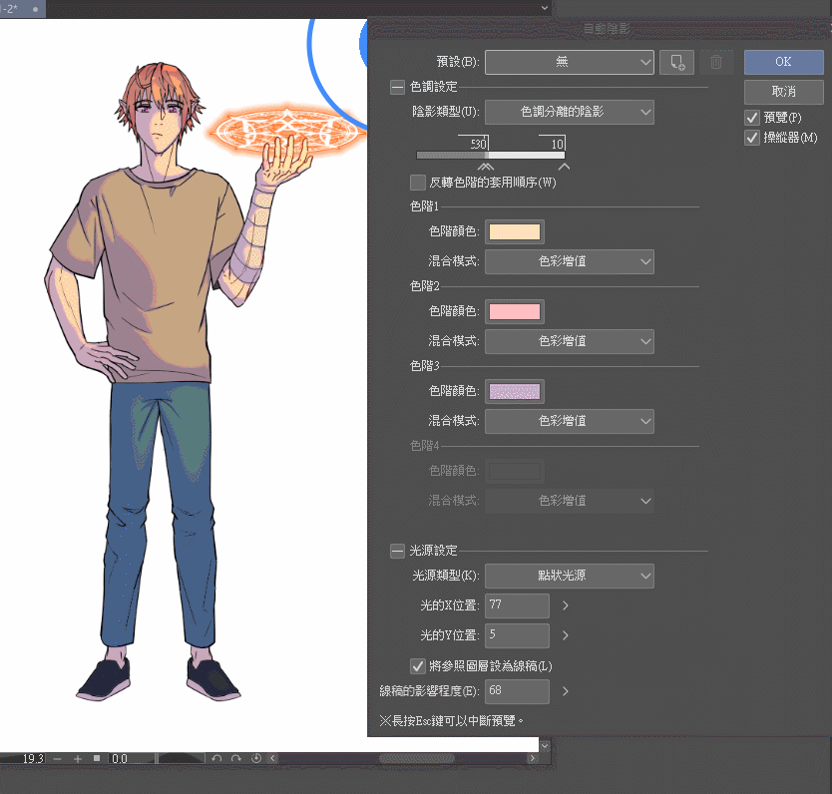The height and width of the screenshot is (794, 832).
Task: Rotate canvas right with clockwise arrow icon
Action: (x=236, y=758)
